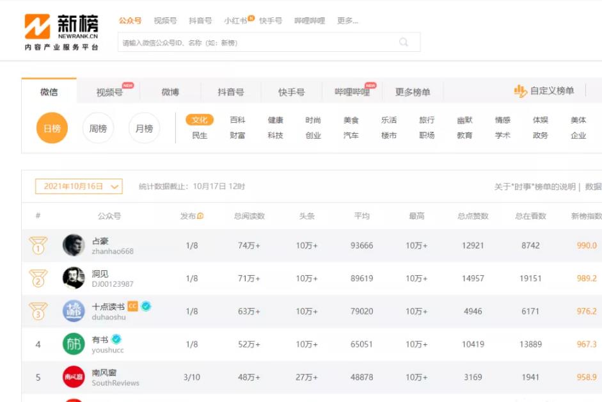Choose the 民生 category
The image size is (602, 402).
point(200,135)
